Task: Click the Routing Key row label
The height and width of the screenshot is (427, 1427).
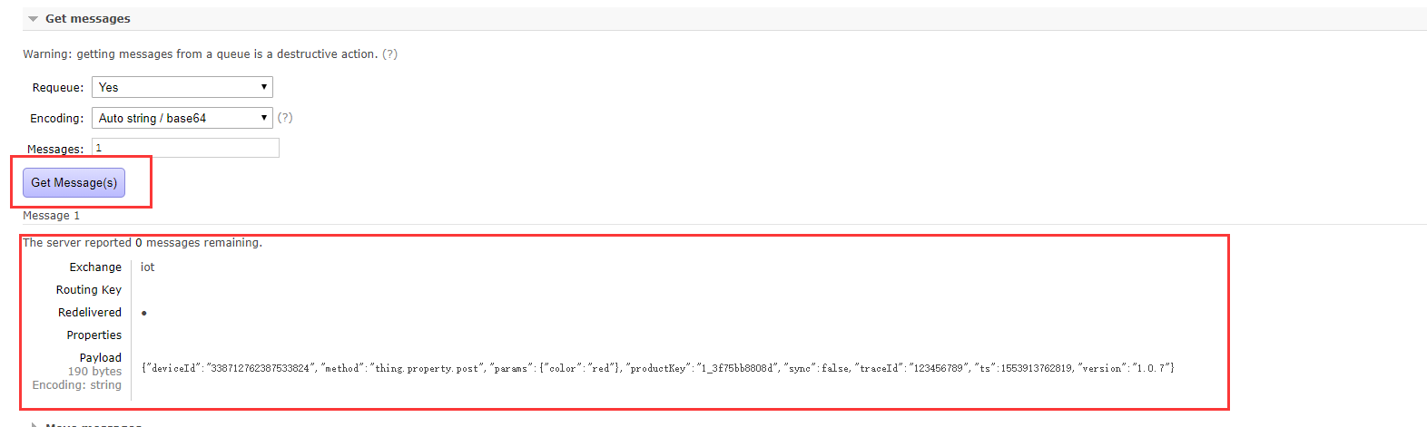Action: pos(89,290)
